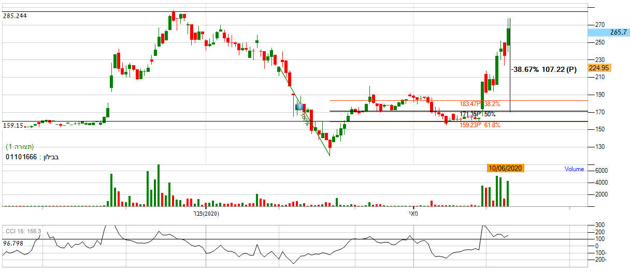
Task: Click the blue circle marker on the trendline
Action: point(299,107)
